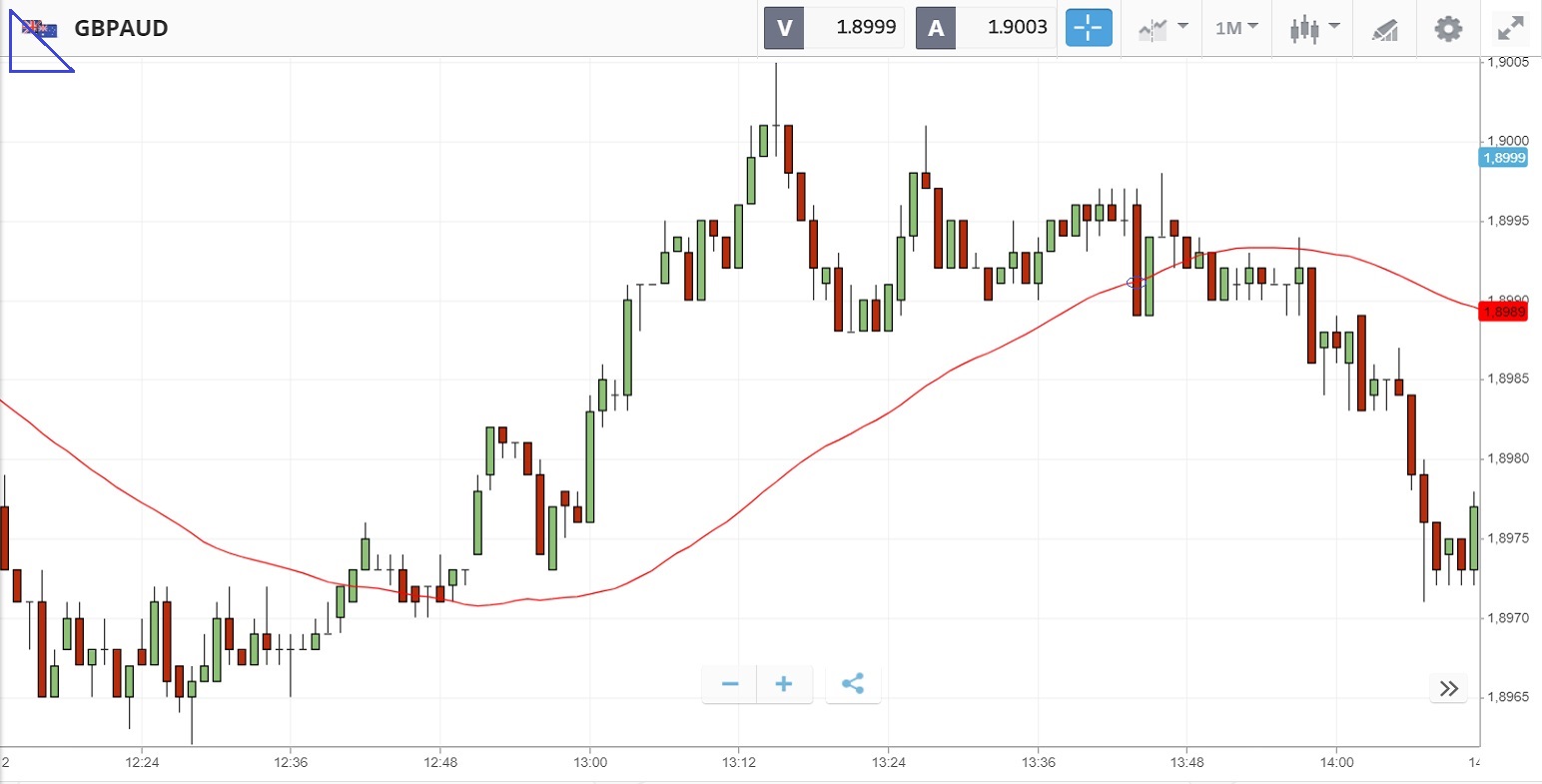Zoom out the chart with minus
1542x784 pixels.
tap(730, 684)
